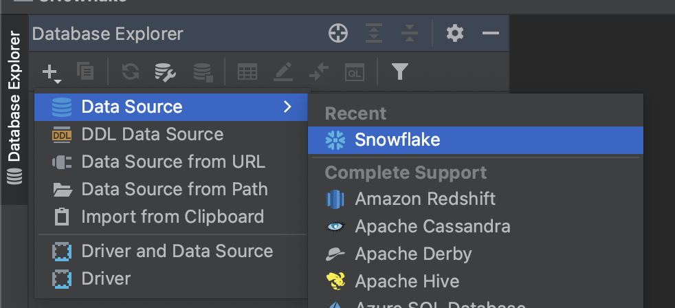Open Data Source Properties wrench icon
The width and height of the screenshot is (675, 308).
pyautogui.click(x=165, y=72)
